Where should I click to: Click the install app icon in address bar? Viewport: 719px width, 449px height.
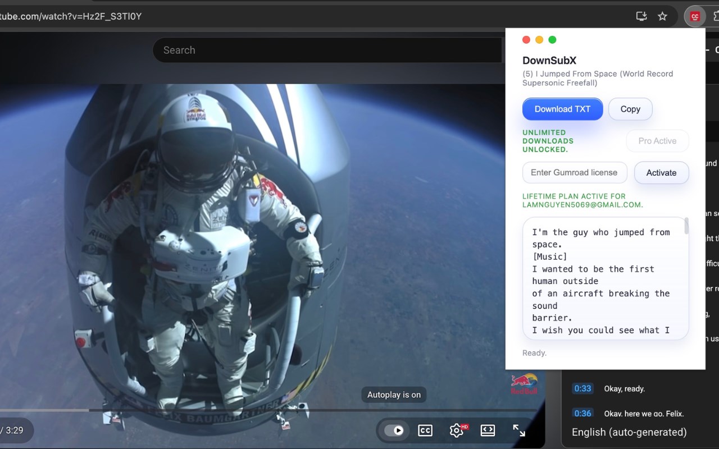point(641,16)
